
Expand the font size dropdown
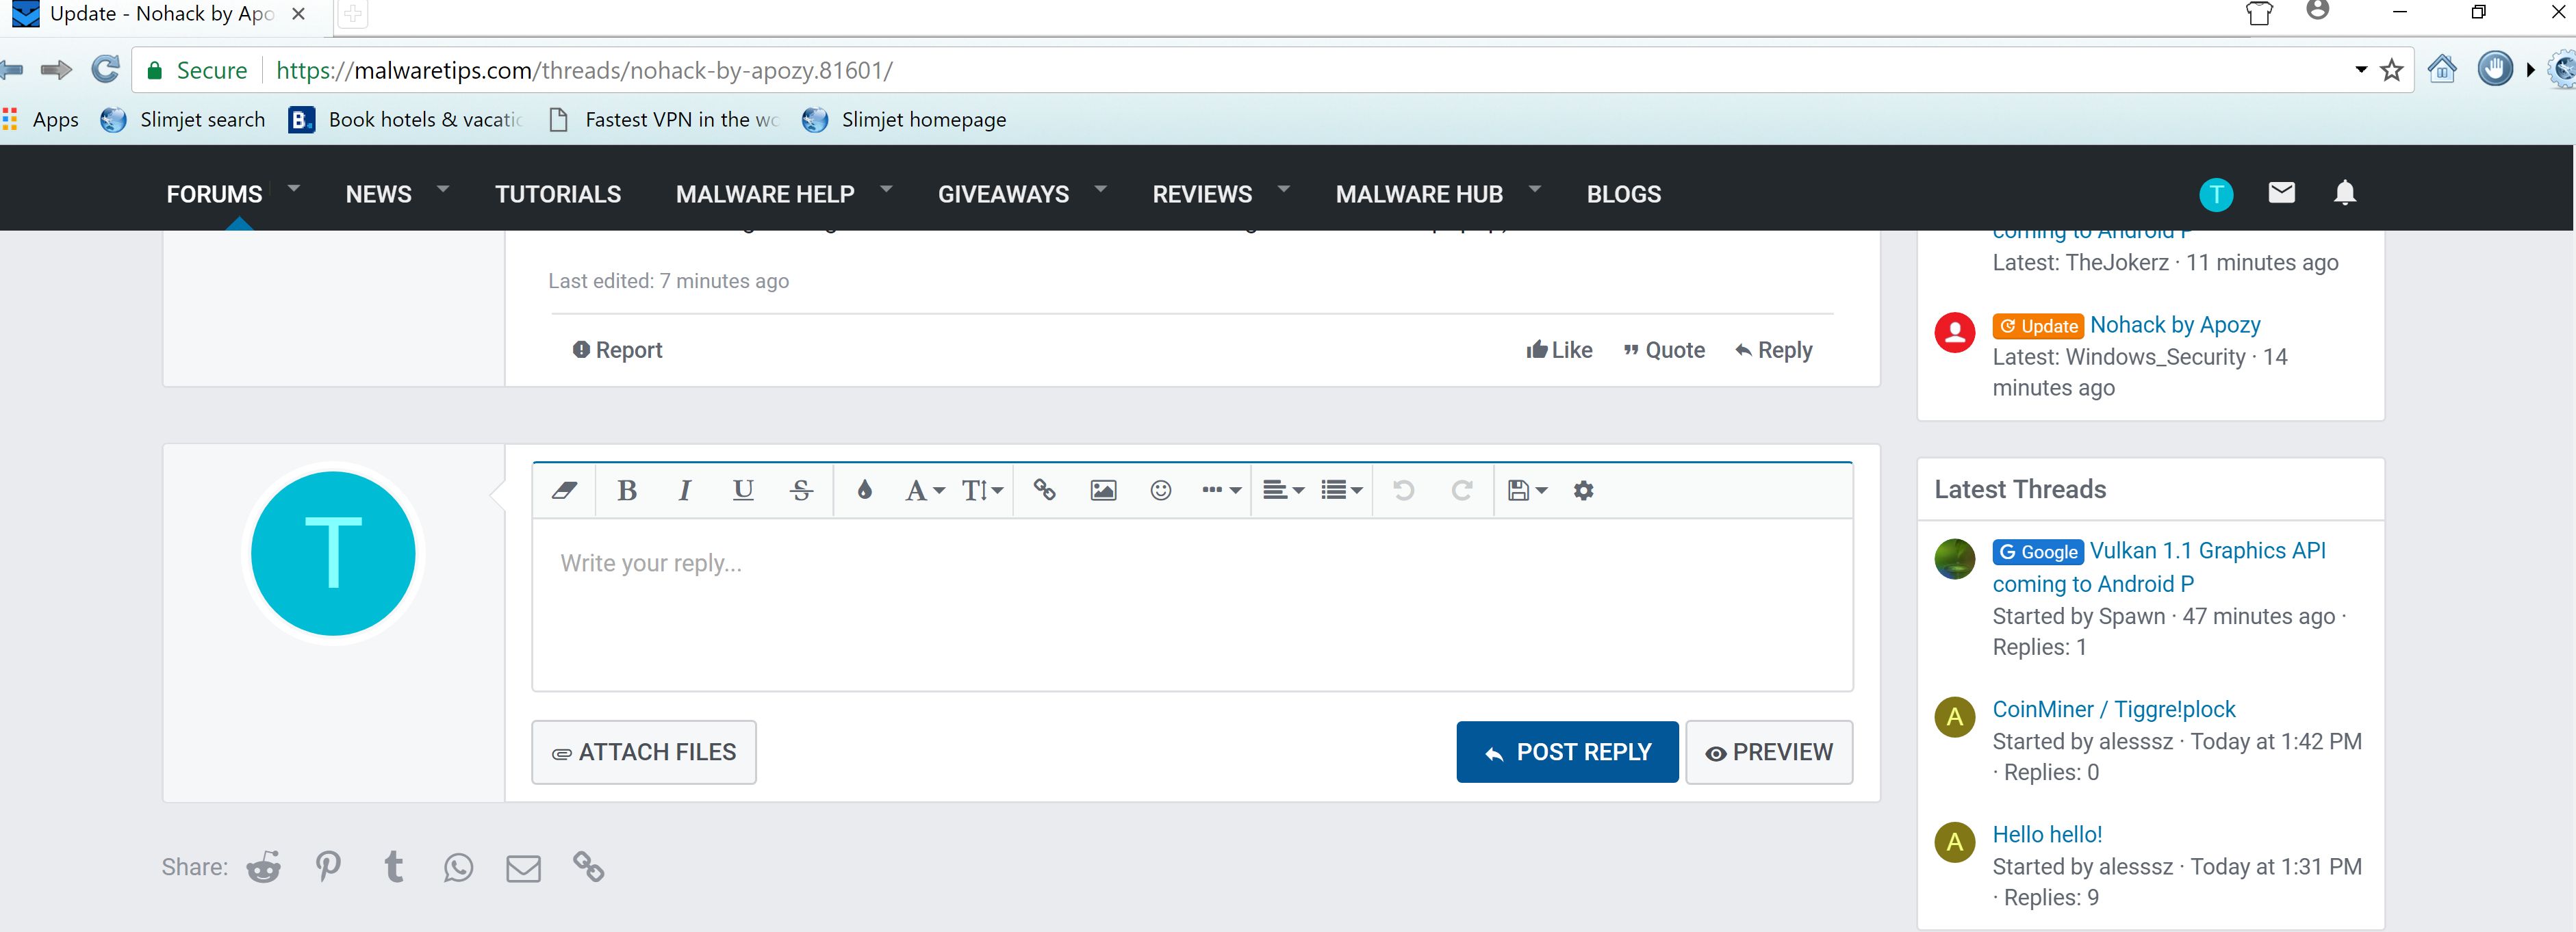[x=981, y=490]
